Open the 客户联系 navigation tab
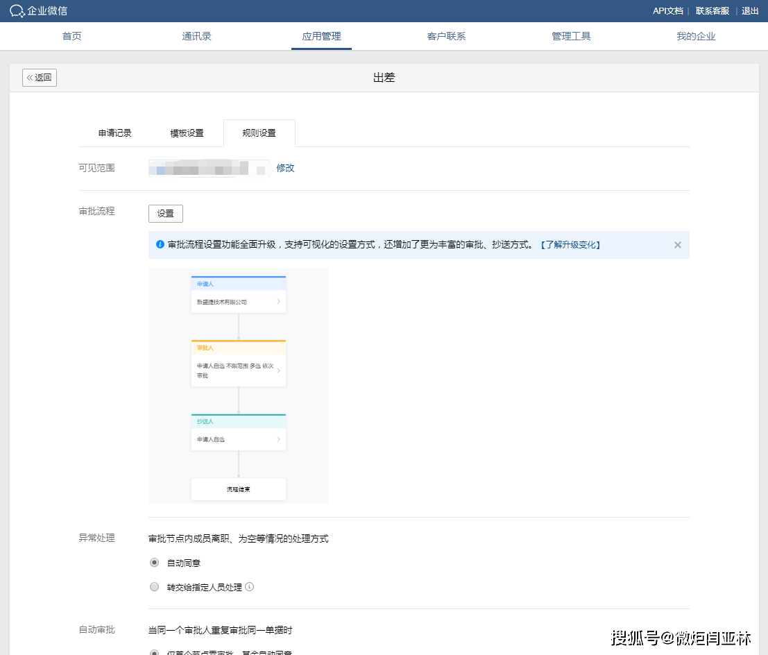 [x=446, y=36]
